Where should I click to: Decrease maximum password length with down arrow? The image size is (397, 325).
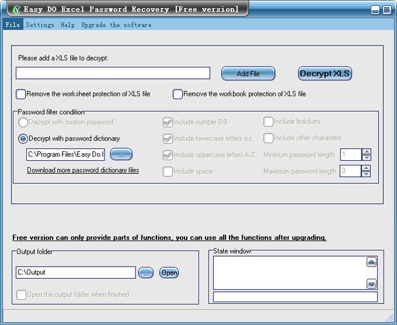click(366, 174)
